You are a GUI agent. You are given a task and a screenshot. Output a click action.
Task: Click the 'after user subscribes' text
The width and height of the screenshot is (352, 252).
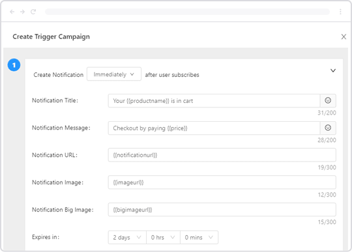coord(172,75)
